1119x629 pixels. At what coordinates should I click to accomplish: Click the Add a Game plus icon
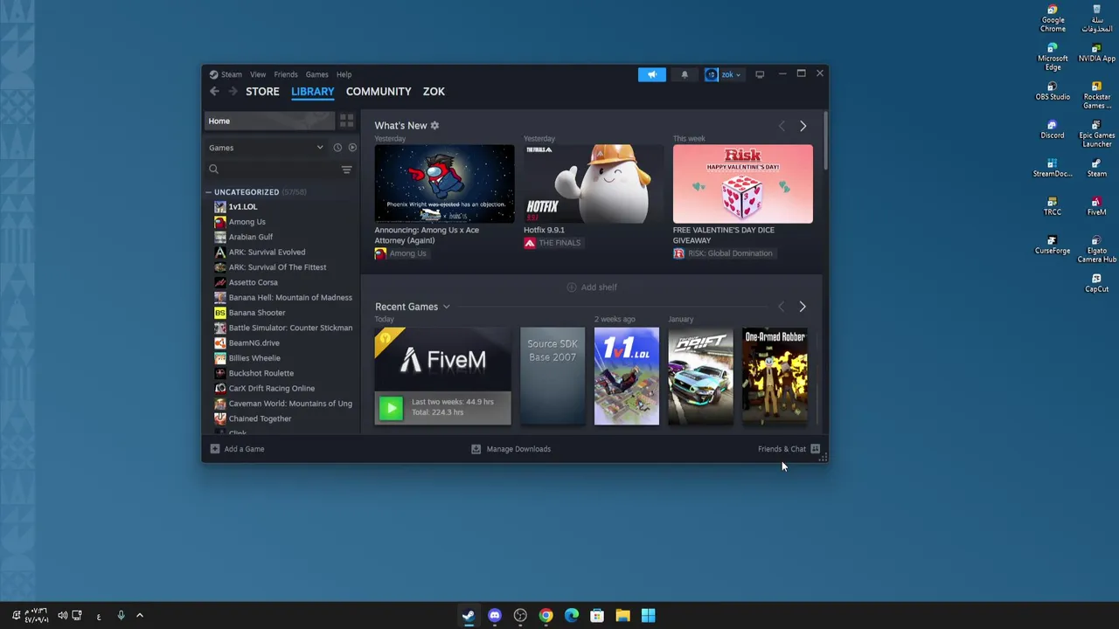pyautogui.click(x=214, y=449)
